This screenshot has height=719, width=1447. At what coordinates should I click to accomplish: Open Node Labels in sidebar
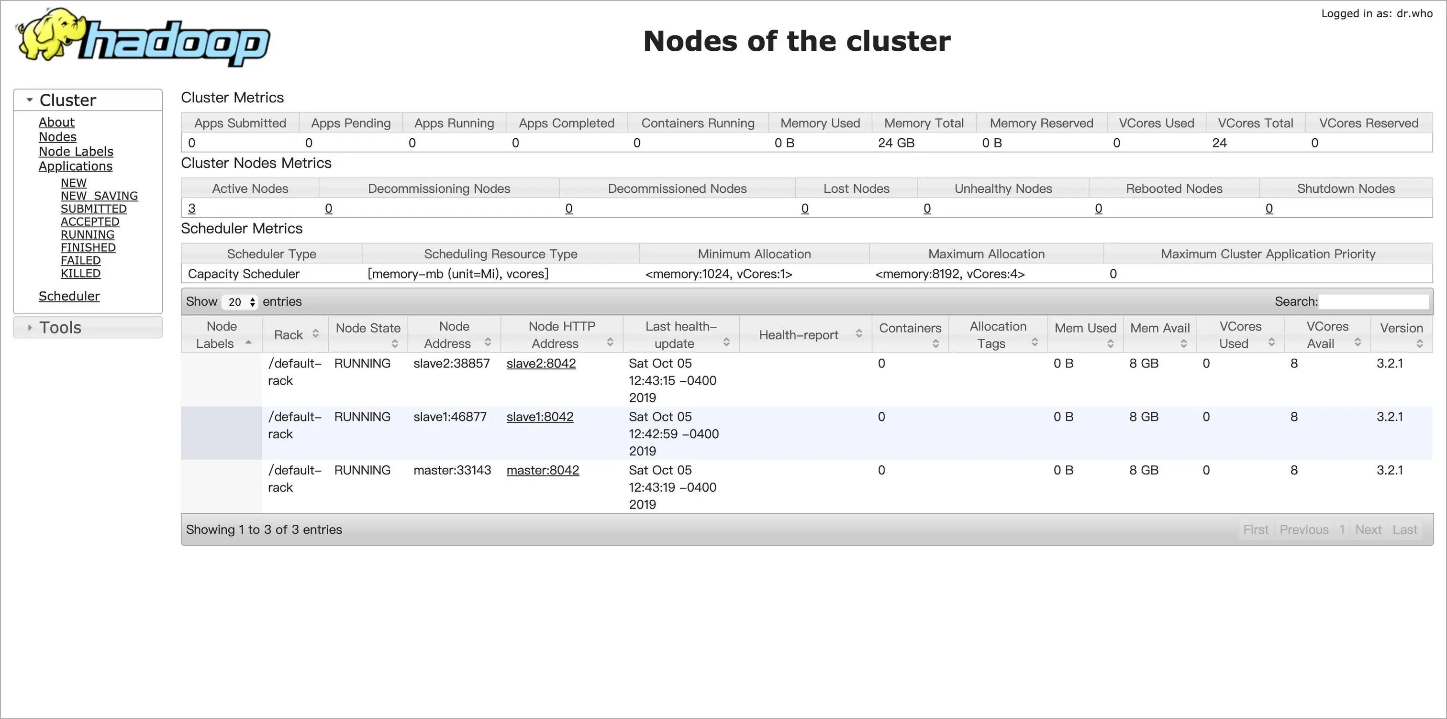pyautogui.click(x=76, y=152)
